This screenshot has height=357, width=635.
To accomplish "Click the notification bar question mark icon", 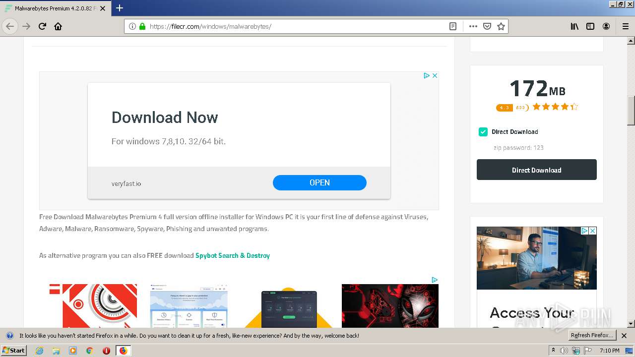I will pyautogui.click(x=9, y=336).
